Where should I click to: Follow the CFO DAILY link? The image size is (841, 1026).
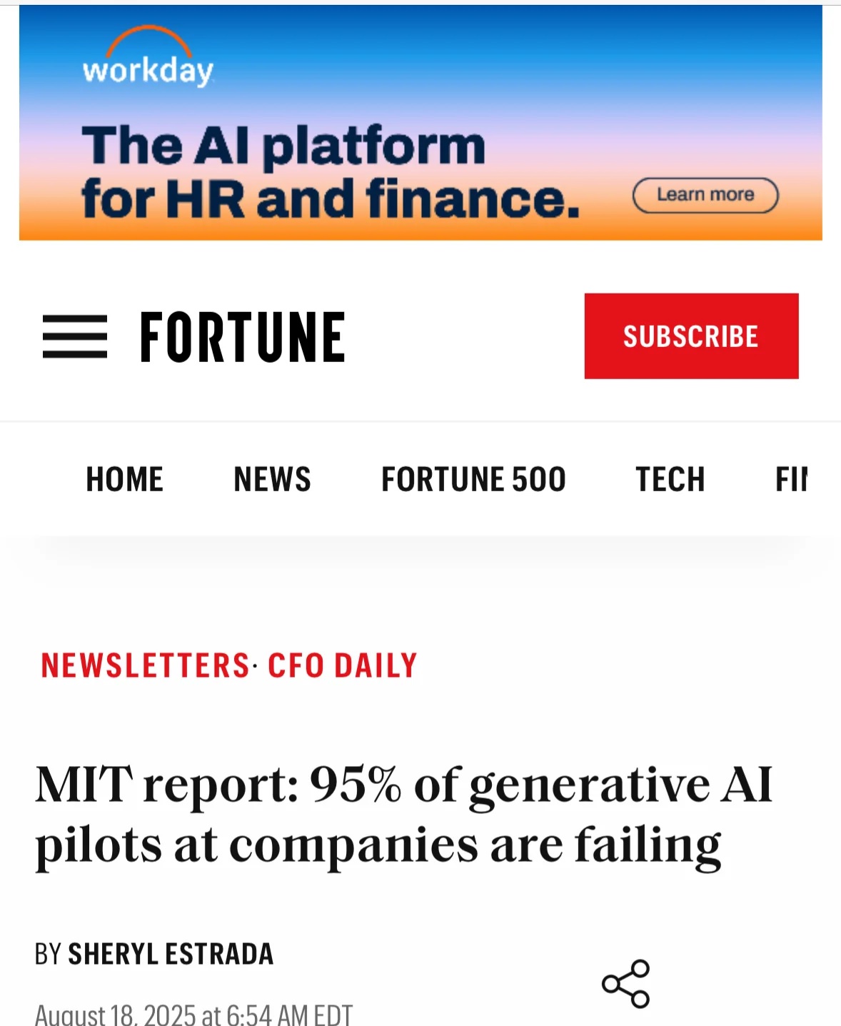pyautogui.click(x=343, y=665)
